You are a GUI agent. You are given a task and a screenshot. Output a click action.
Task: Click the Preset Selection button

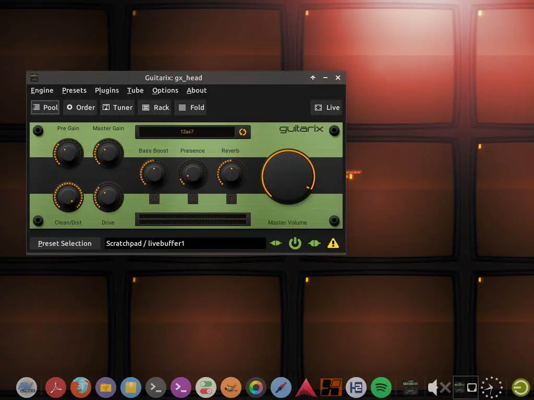tap(65, 244)
